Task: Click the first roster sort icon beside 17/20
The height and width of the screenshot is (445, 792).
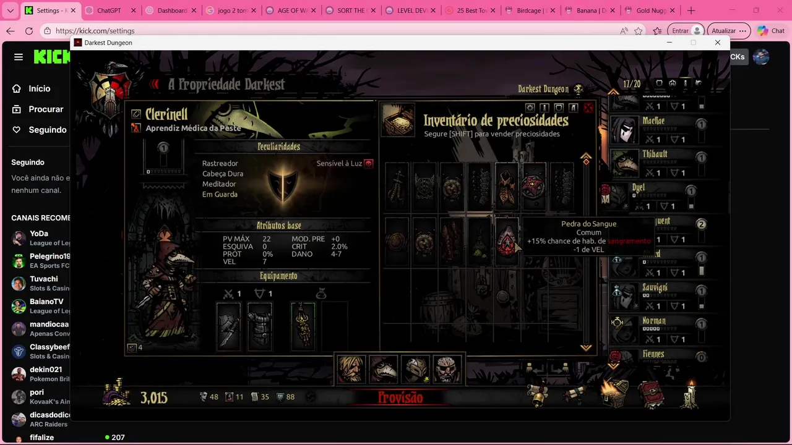Action: [659, 83]
